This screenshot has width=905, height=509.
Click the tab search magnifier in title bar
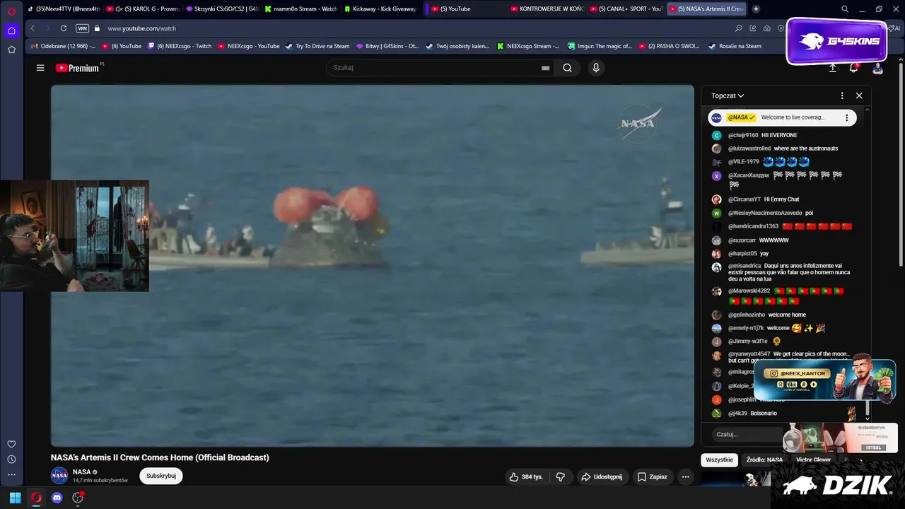point(845,9)
